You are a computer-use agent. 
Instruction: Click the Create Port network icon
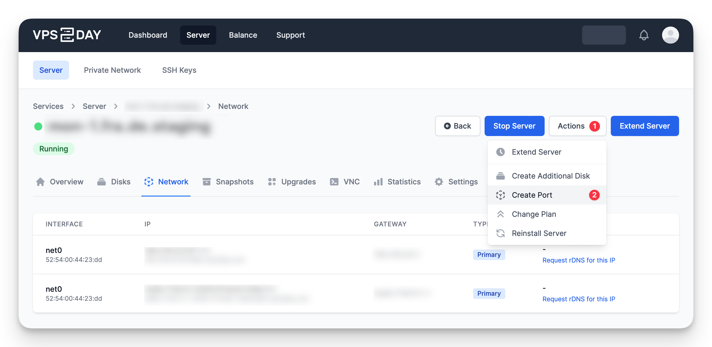(500, 195)
